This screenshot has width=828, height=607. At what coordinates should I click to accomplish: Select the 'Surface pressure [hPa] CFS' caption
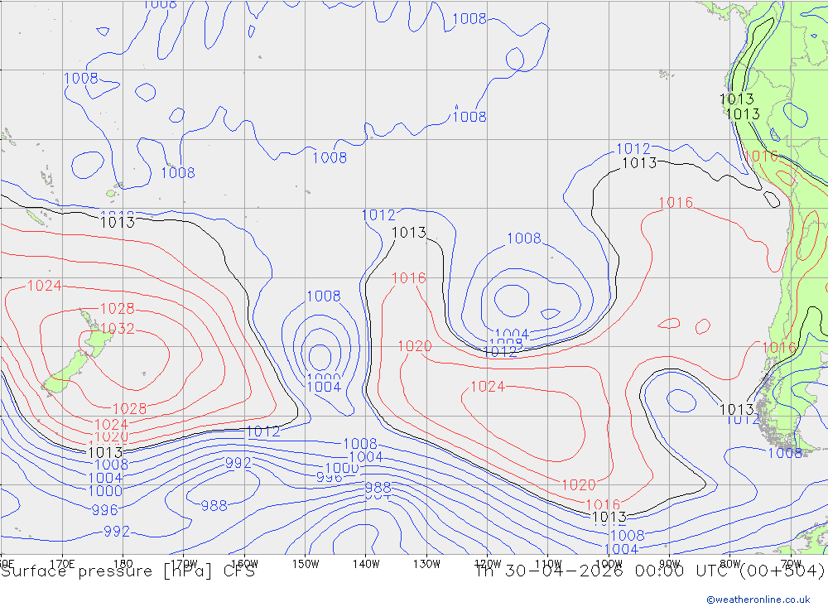[128, 571]
